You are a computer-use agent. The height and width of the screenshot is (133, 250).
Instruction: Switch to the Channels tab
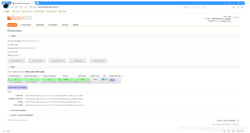(40, 25)
